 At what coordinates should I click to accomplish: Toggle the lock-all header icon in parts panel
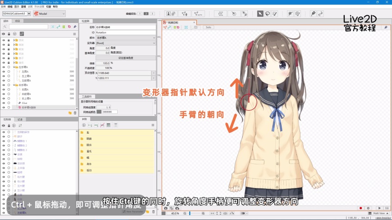(9, 34)
